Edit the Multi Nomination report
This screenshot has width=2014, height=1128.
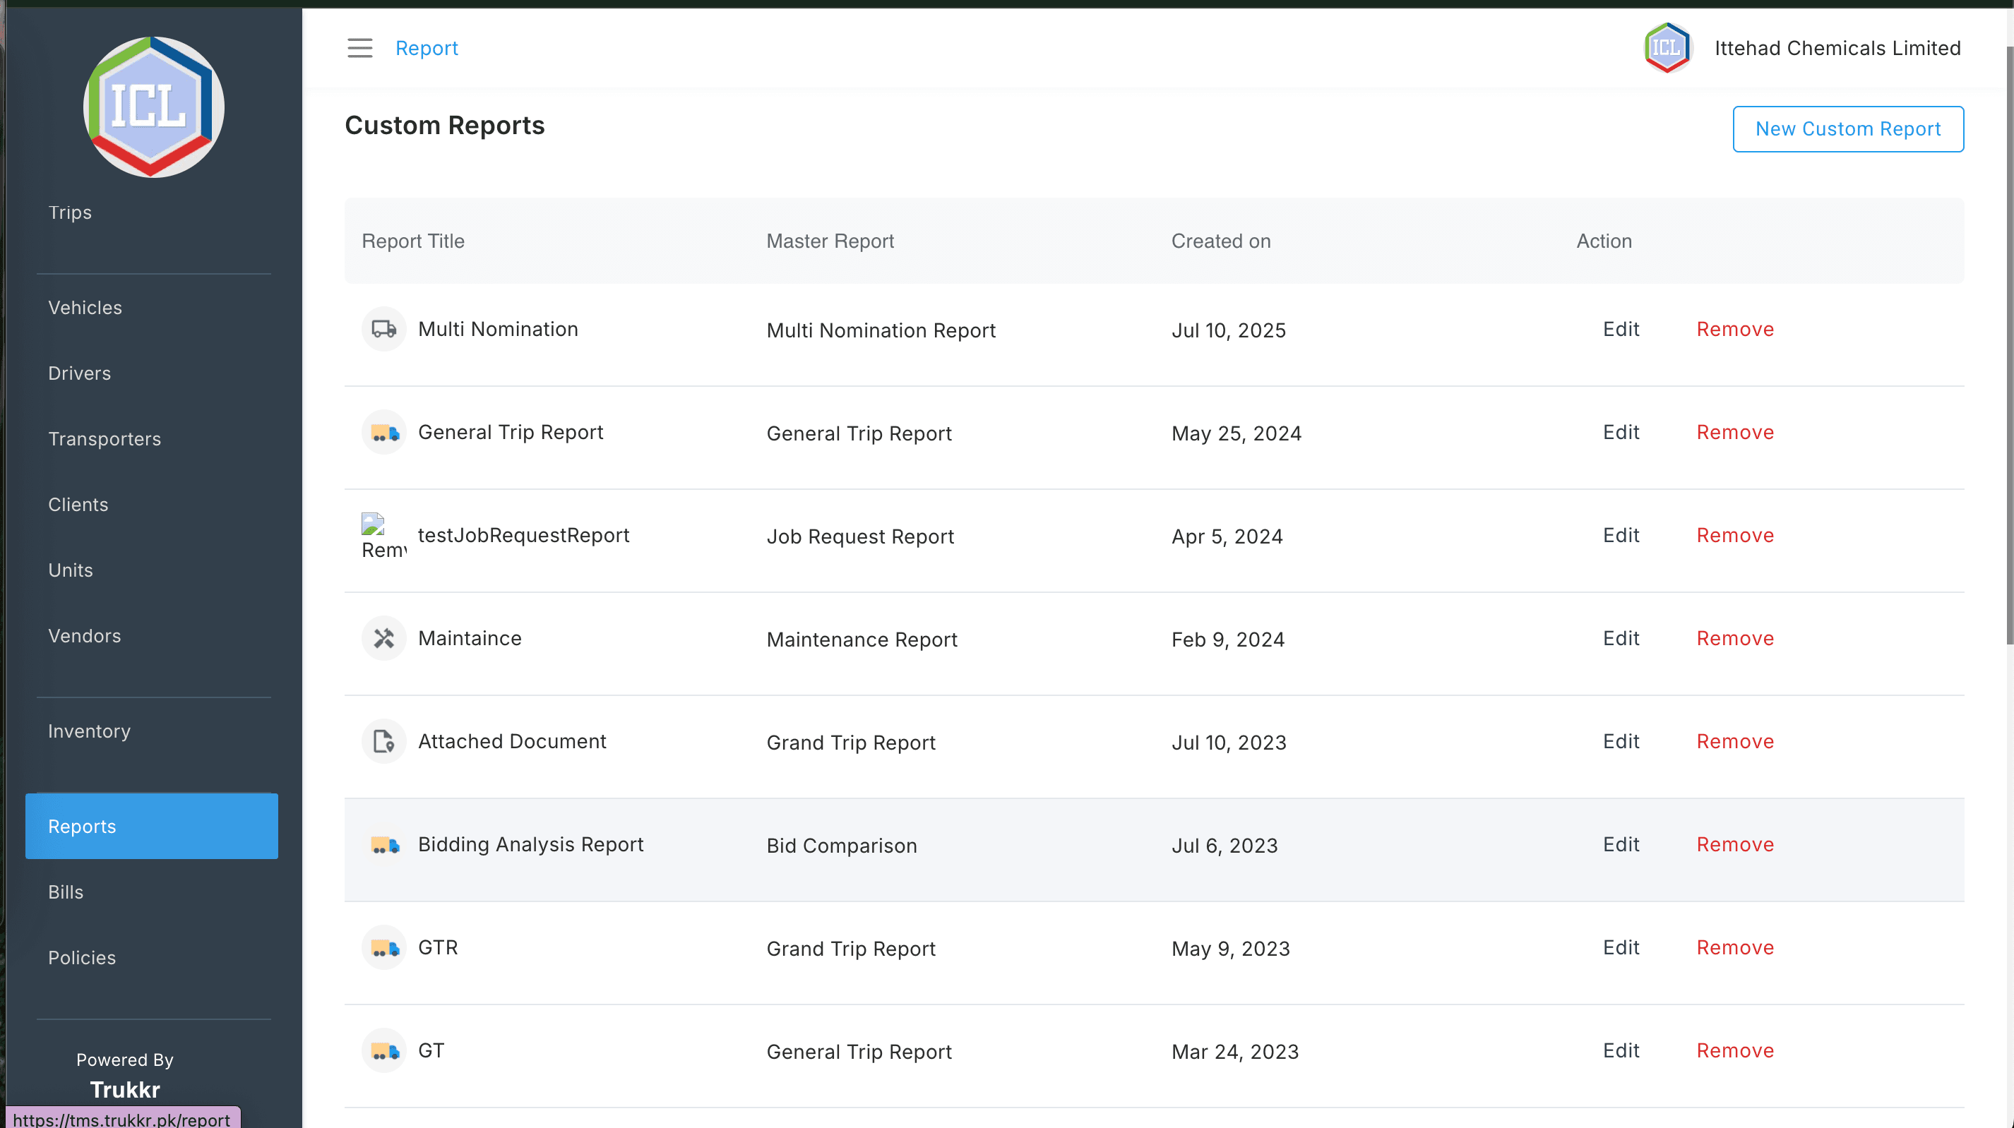point(1621,329)
